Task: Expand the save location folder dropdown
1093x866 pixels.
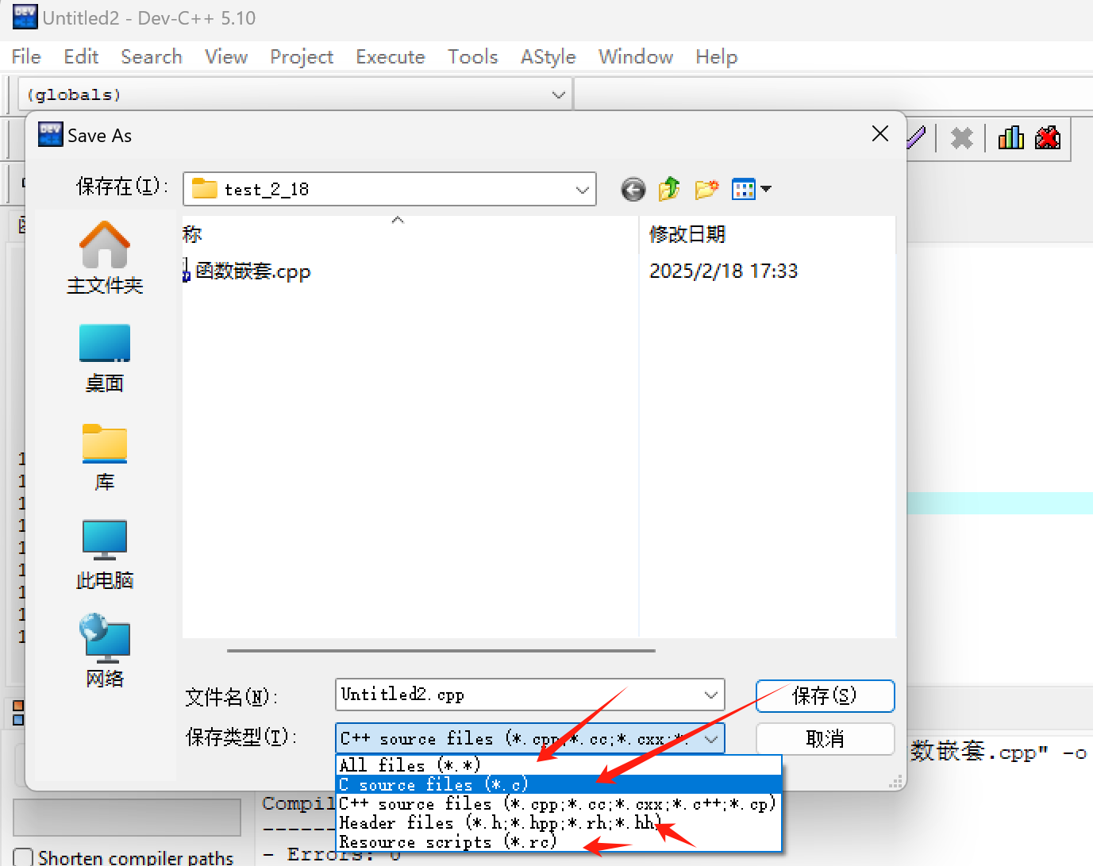Action: point(582,190)
